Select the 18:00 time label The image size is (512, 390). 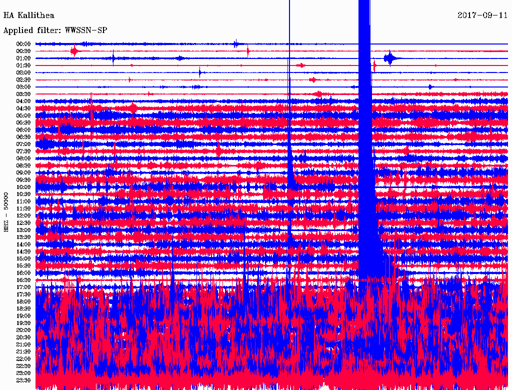click(x=23, y=301)
